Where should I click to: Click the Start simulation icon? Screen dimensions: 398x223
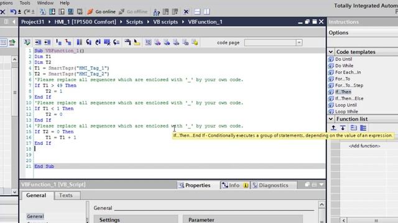70,12
